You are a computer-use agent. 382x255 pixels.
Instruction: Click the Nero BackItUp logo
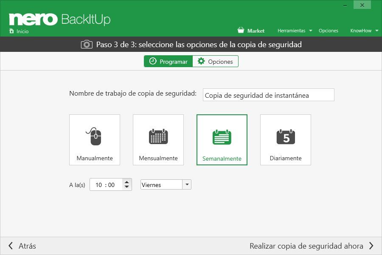pyautogui.click(x=60, y=19)
